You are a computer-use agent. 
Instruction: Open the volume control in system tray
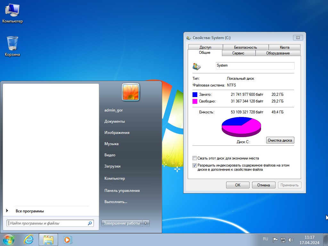pyautogui.click(x=291, y=239)
